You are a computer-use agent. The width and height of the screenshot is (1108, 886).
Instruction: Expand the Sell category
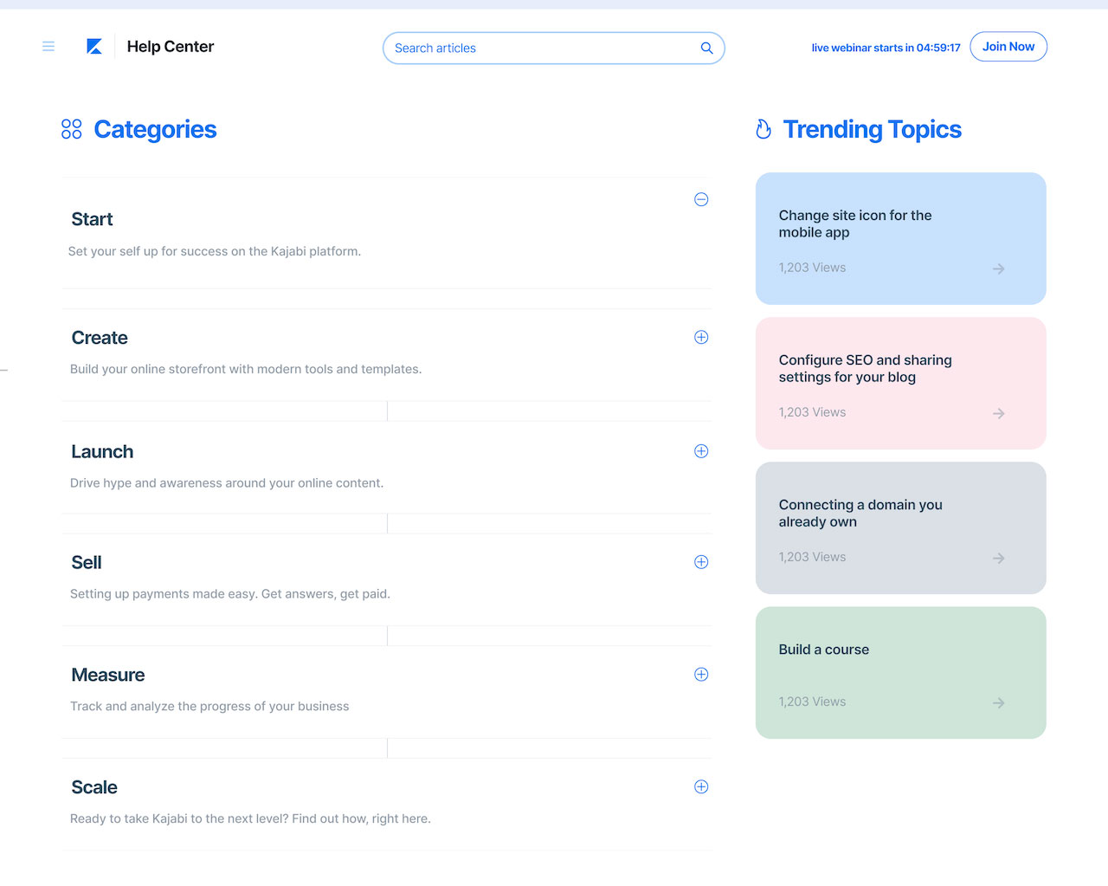coord(701,562)
